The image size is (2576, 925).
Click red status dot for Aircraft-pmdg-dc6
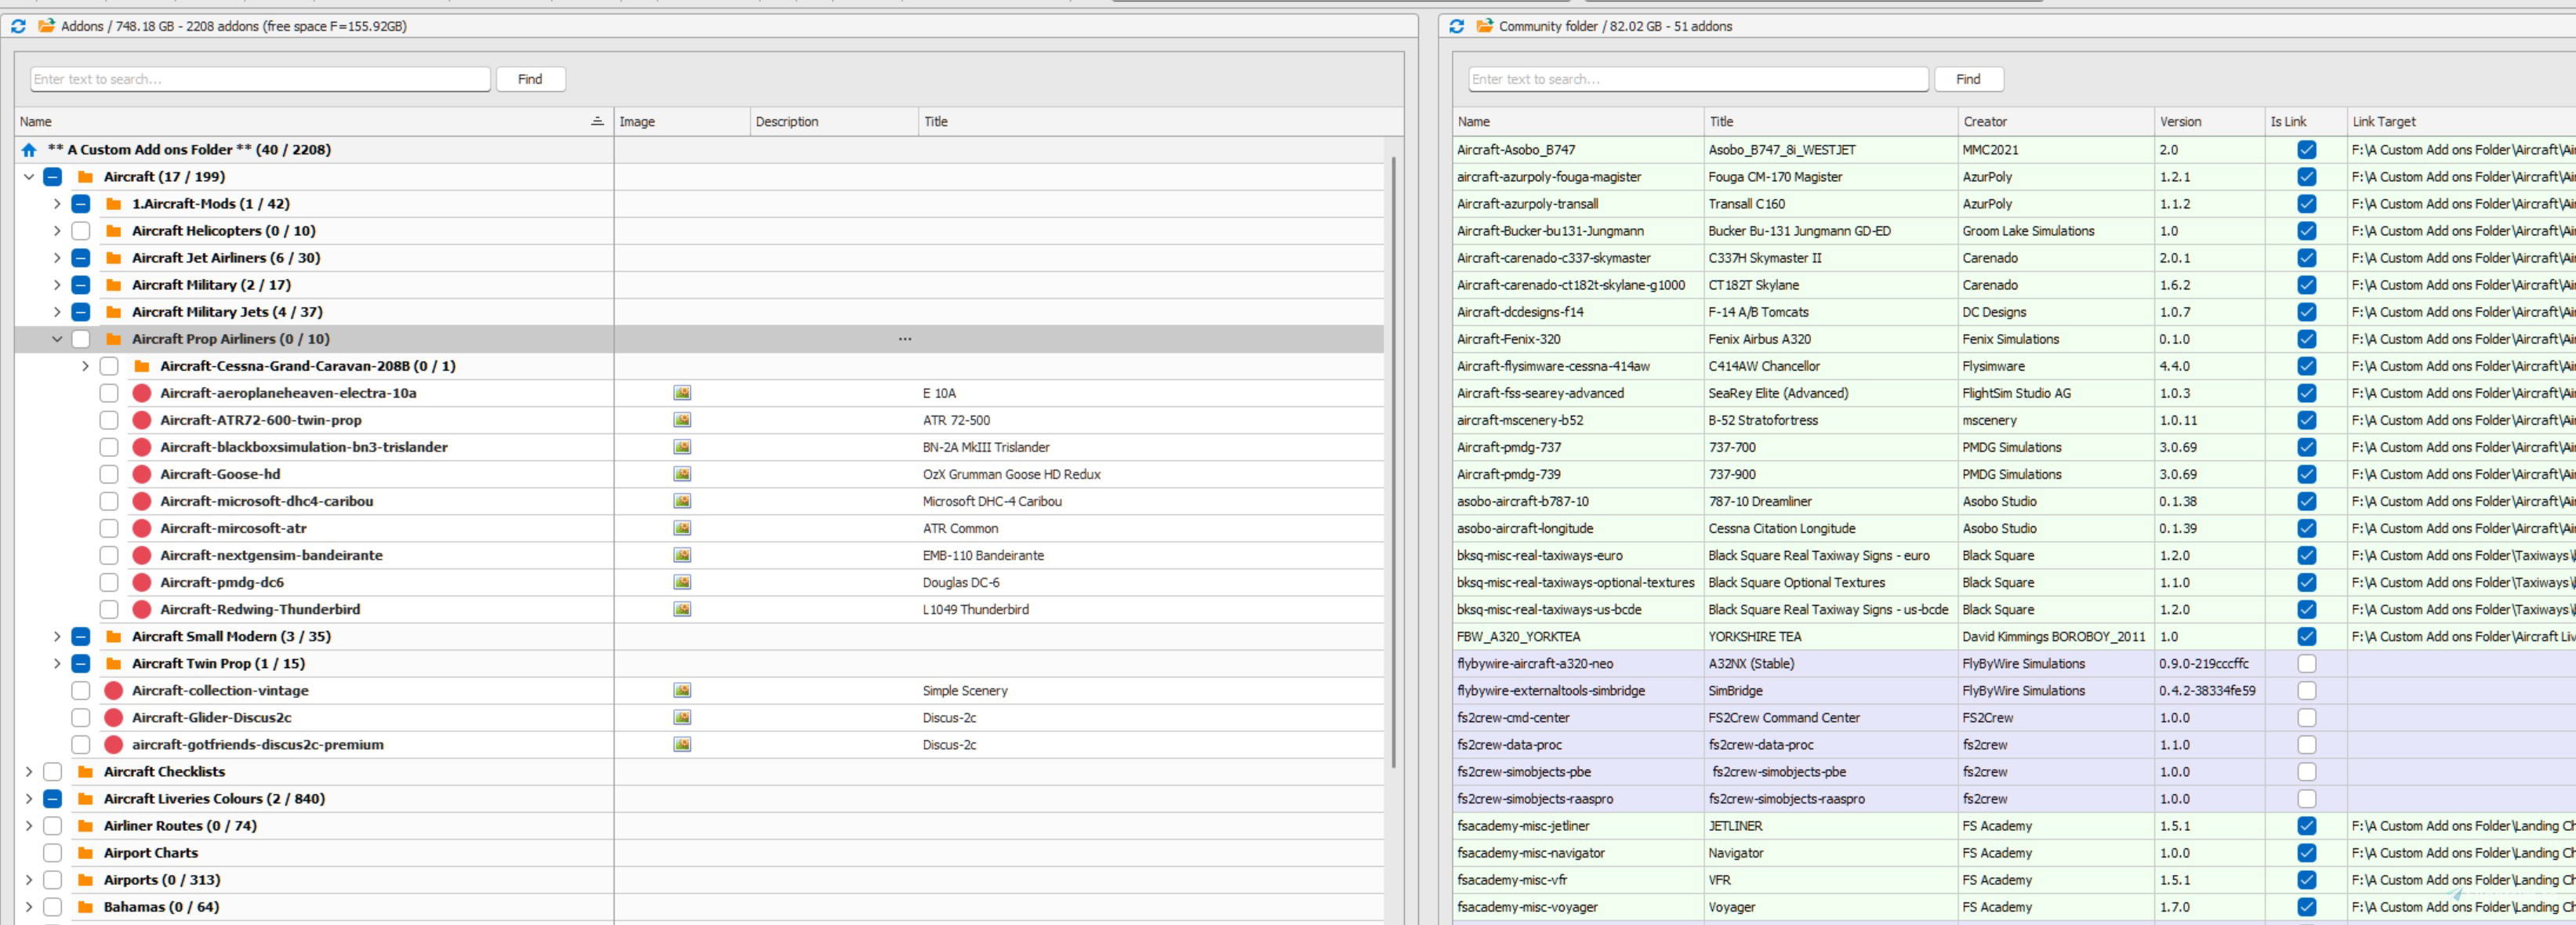(x=142, y=582)
